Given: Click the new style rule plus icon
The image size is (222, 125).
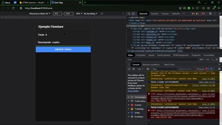Looking at the screenshot, I should (212, 59).
